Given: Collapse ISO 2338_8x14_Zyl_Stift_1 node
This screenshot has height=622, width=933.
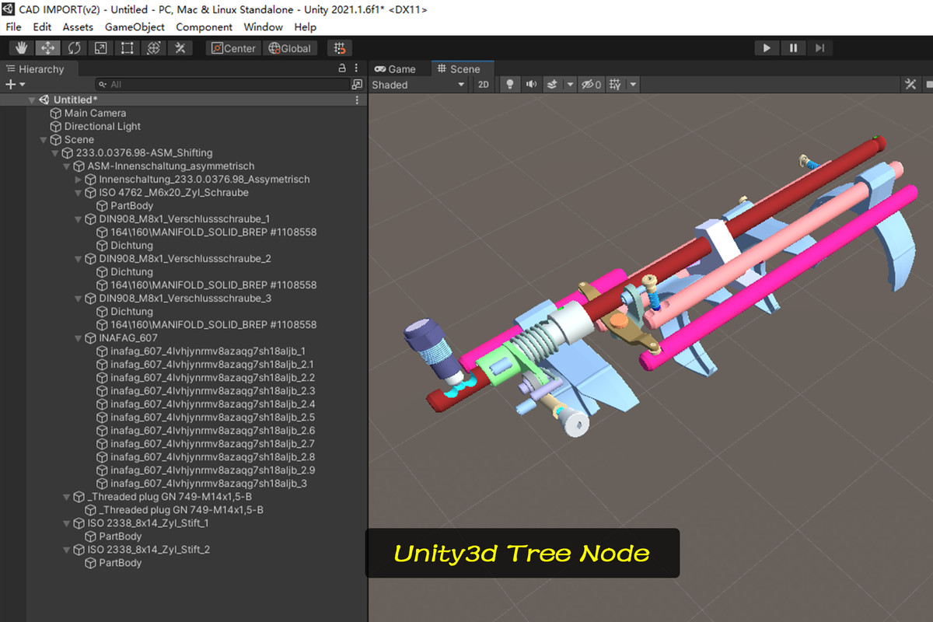Looking at the screenshot, I should point(67,523).
